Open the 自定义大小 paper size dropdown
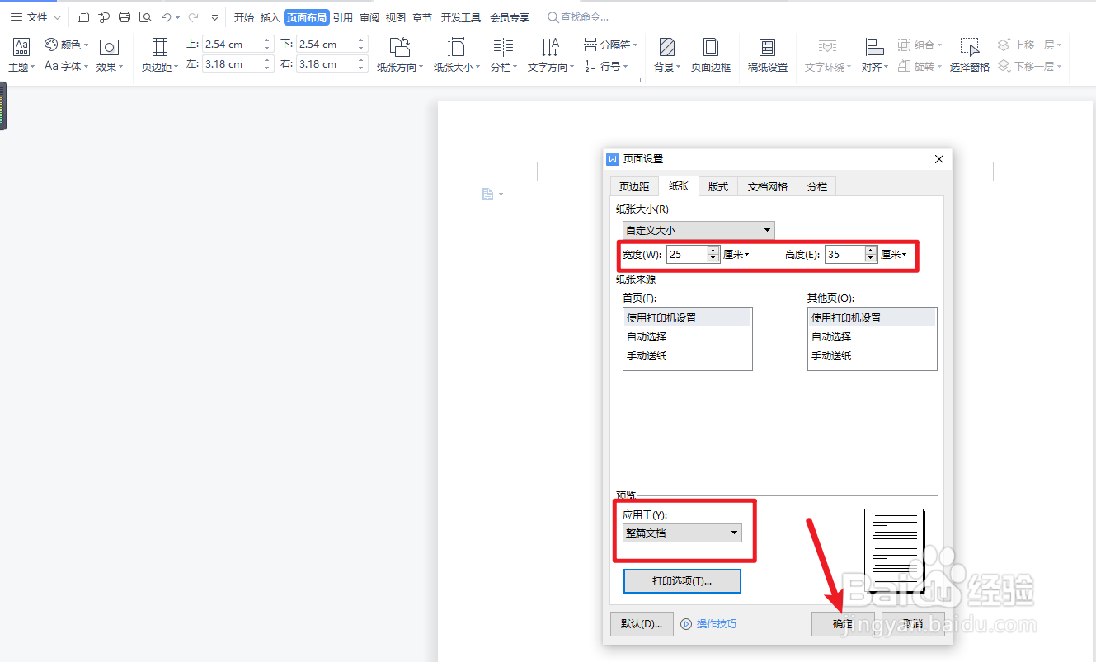Screen dimensions: 1096x662 (x=698, y=230)
